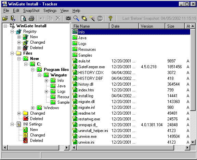Open the SnapShot menu
197x160 pixels.
31,11
